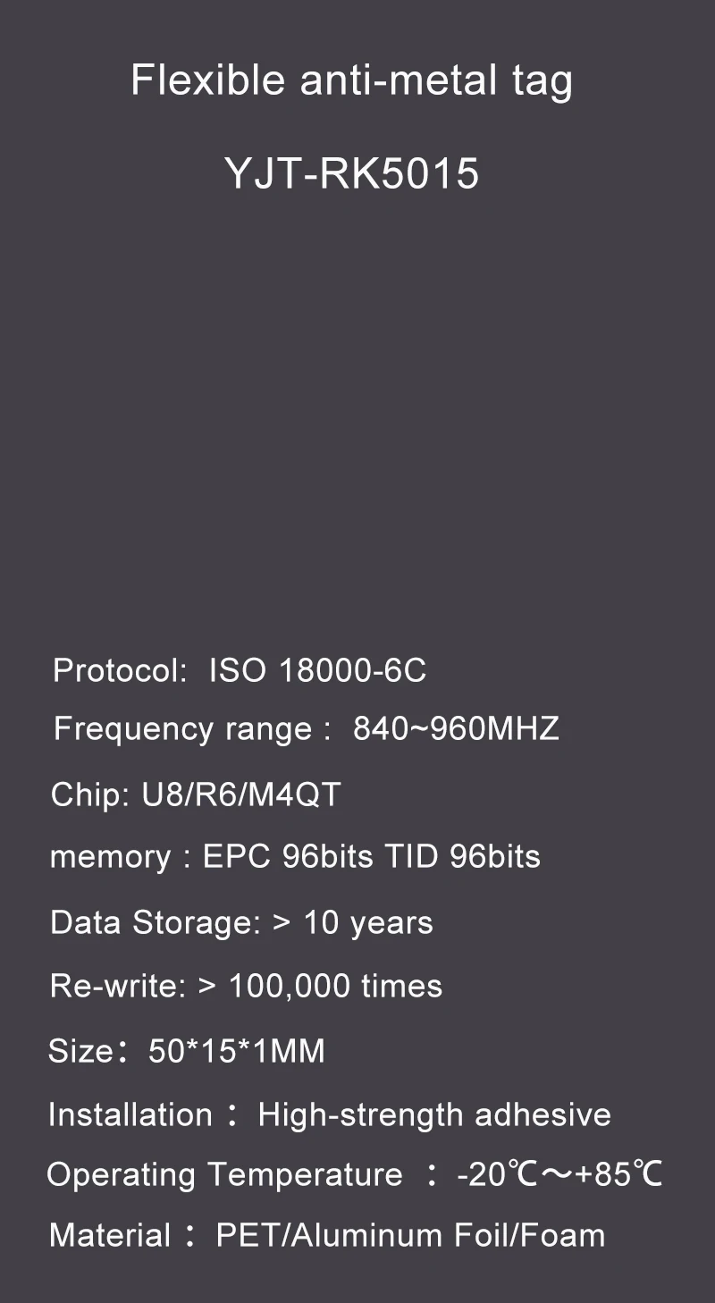Viewport: 715px width, 1303px height.
Task: Click the "Flexible anti-metal tag" title text
Action: (351, 81)
